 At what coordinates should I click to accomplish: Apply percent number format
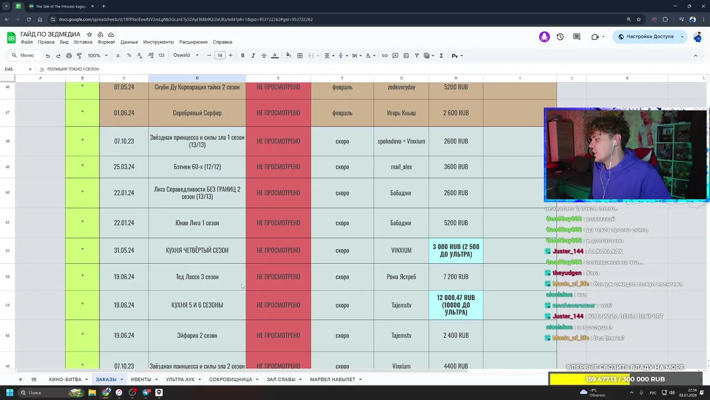tap(129, 56)
